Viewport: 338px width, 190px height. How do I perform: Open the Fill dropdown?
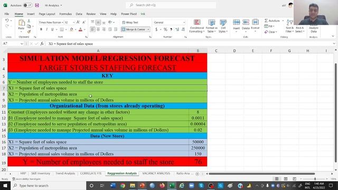pos(269,26)
